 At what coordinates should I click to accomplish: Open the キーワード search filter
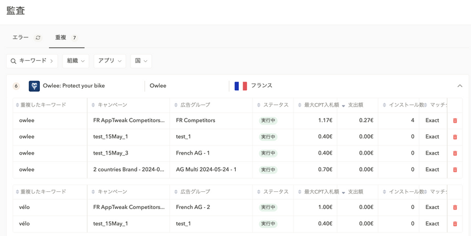32,61
